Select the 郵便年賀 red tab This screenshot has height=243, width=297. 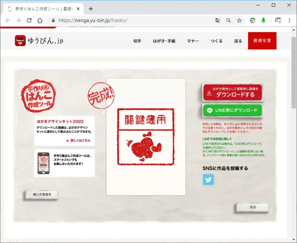coord(262,41)
